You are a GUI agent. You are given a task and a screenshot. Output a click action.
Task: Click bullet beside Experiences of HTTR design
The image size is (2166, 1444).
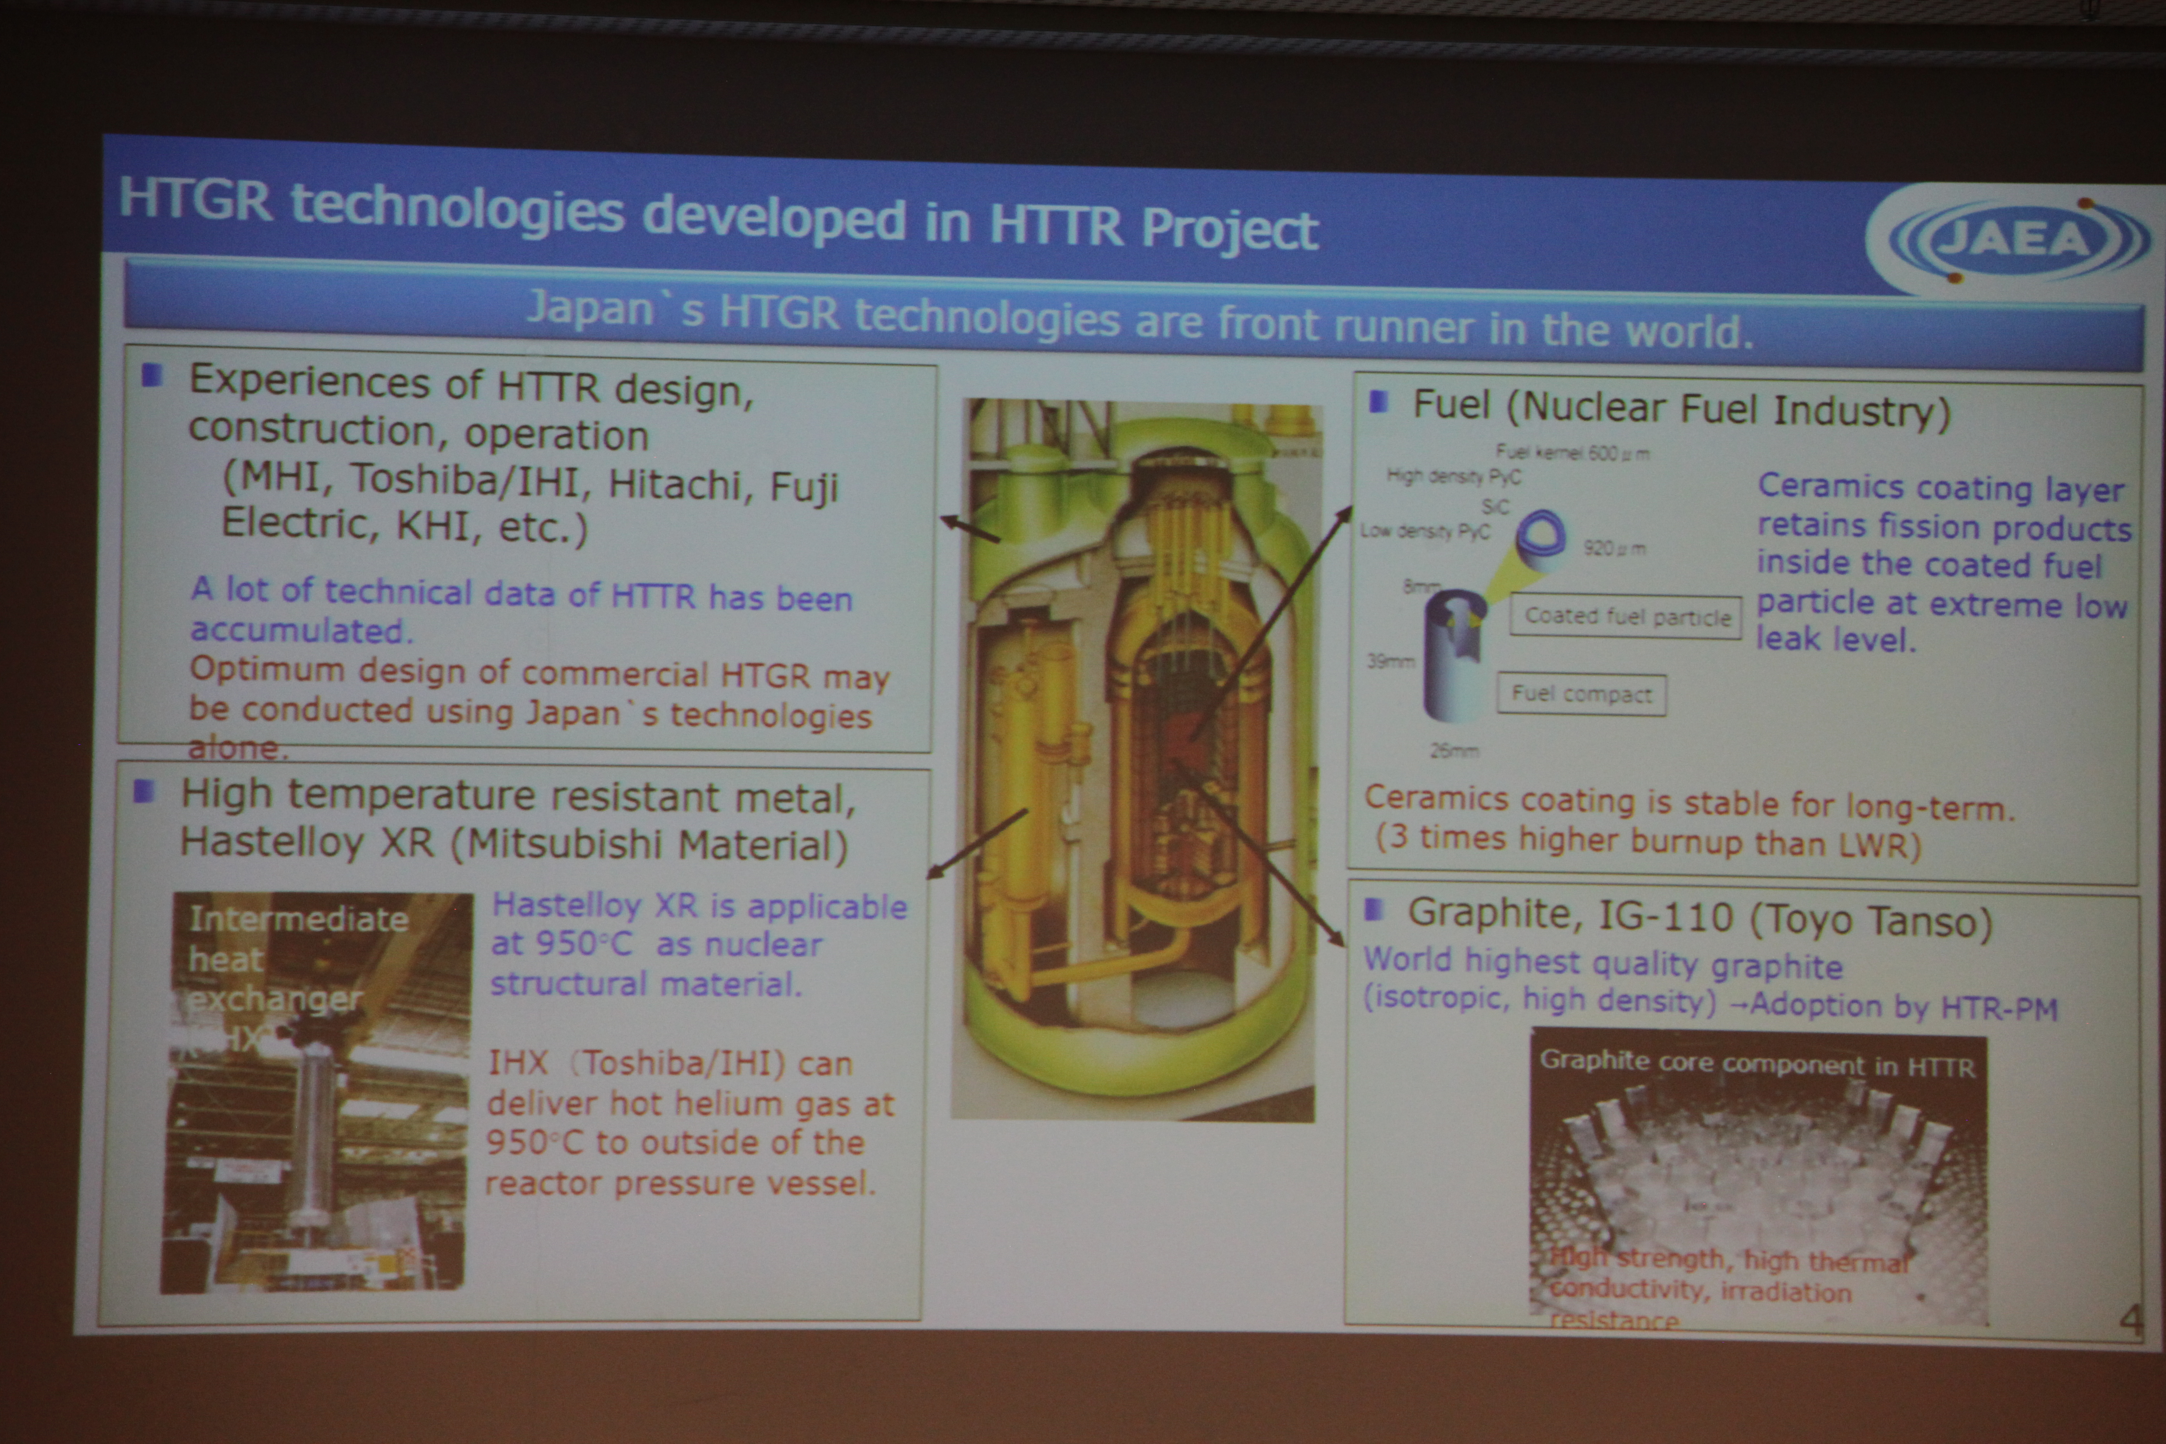pos(152,376)
